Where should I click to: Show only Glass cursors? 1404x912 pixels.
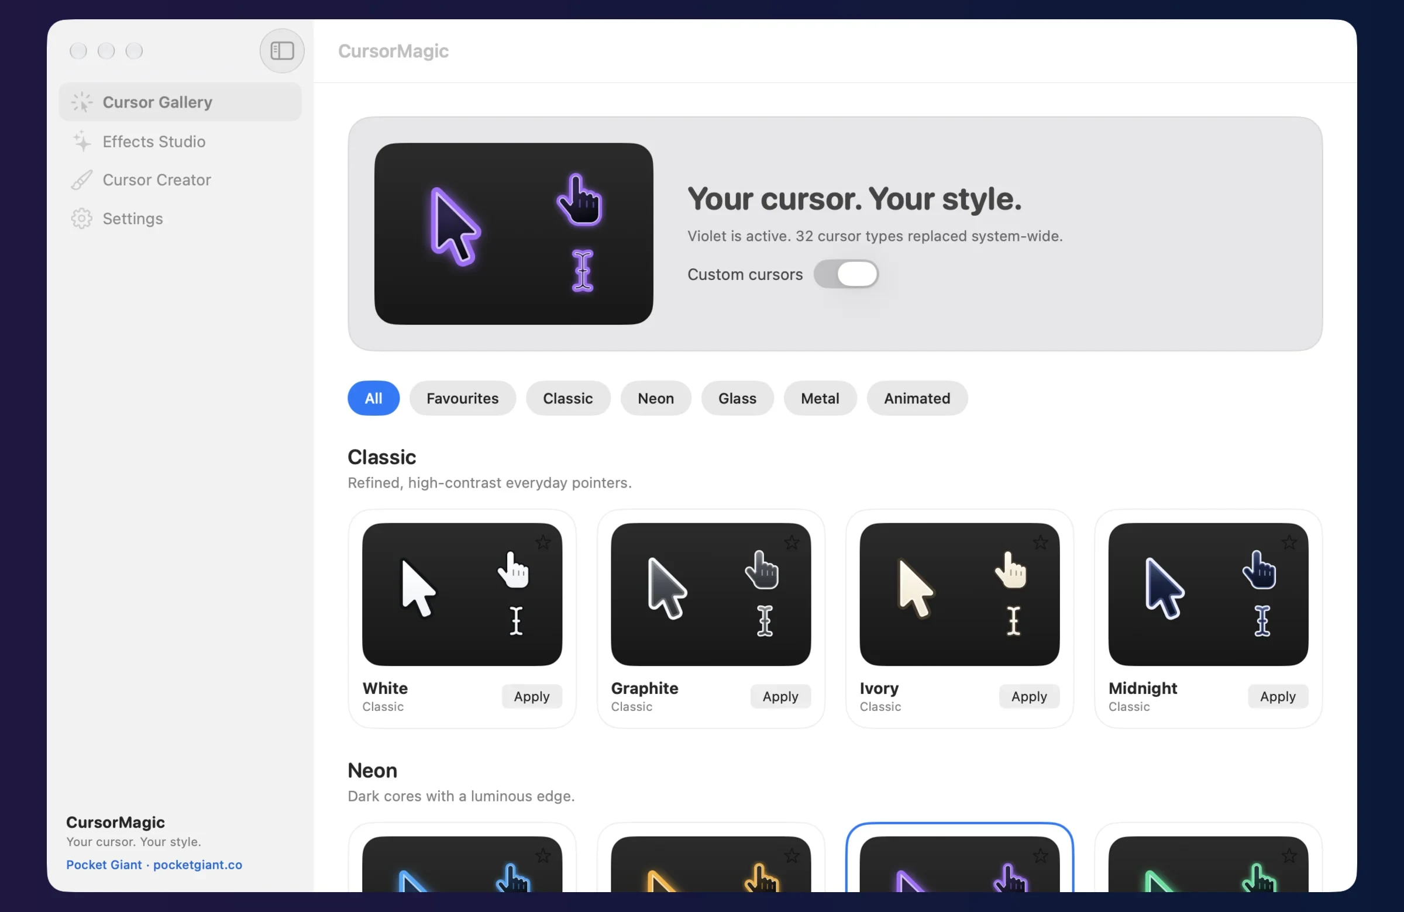click(737, 399)
